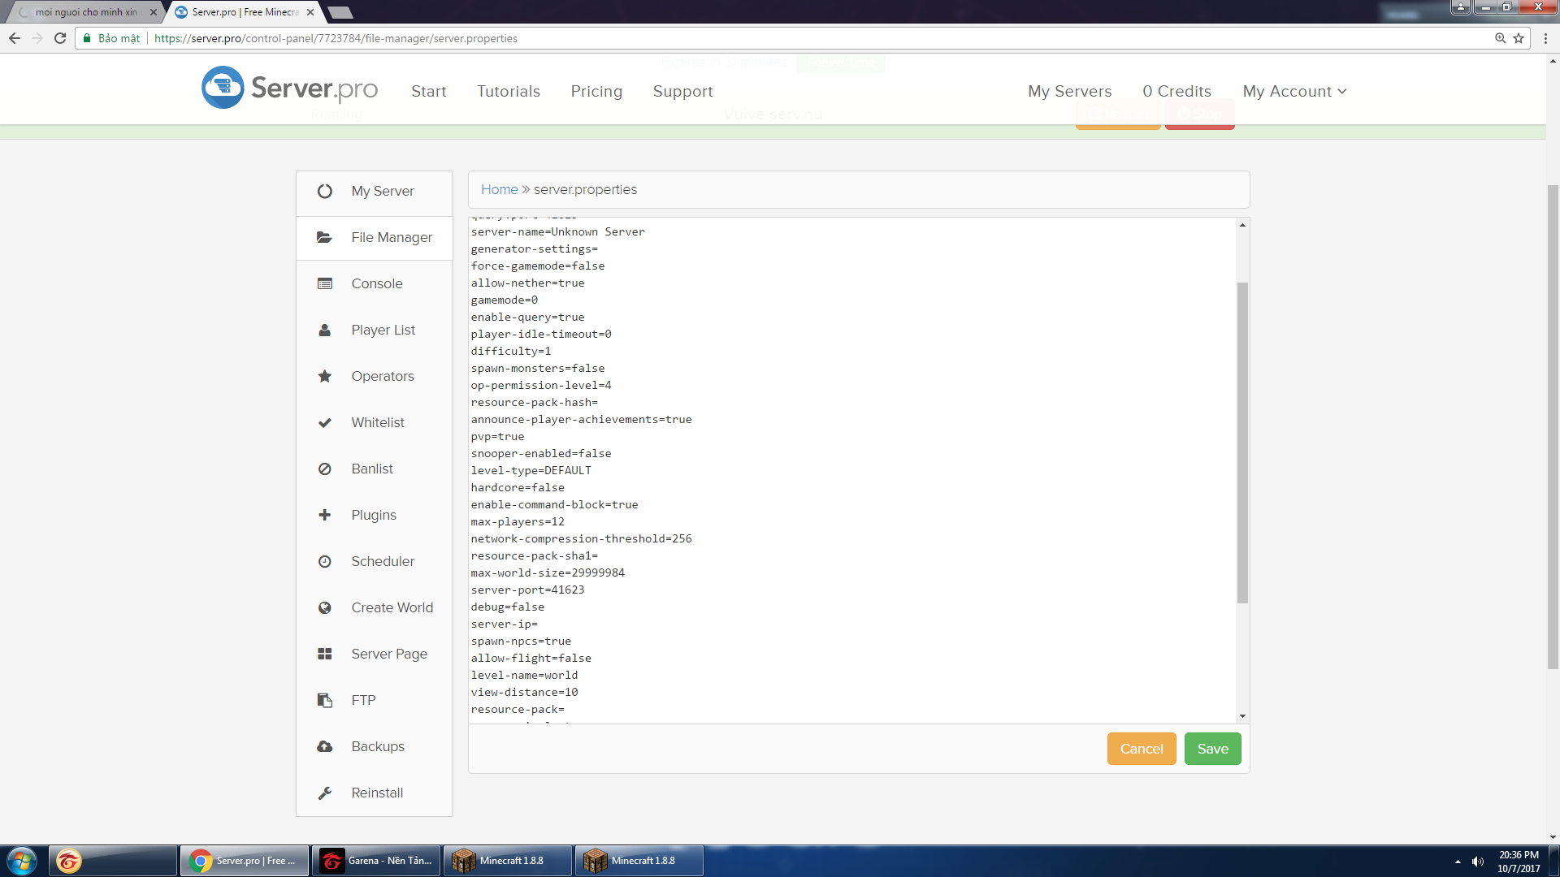This screenshot has height=877, width=1560.
Task: Click the Console sidebar icon
Action: [x=325, y=283]
